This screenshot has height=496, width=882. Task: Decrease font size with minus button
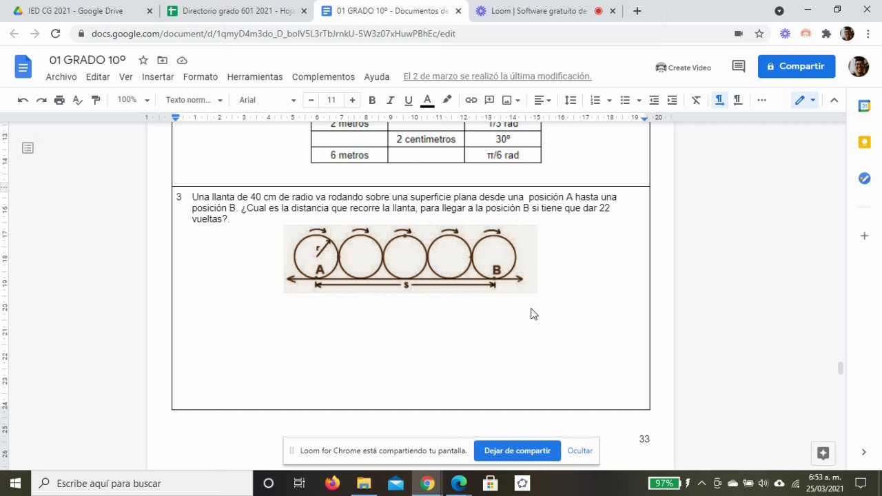(311, 100)
